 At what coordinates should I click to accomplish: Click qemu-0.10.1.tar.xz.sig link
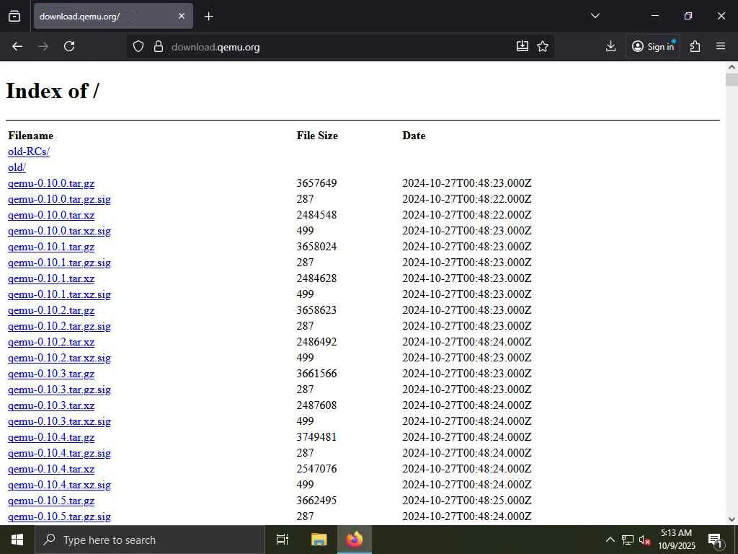tap(59, 294)
